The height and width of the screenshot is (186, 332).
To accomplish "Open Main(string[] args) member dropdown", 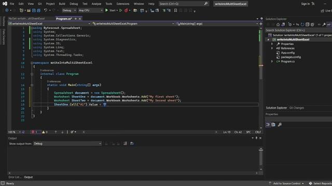I will pos(217,24).
